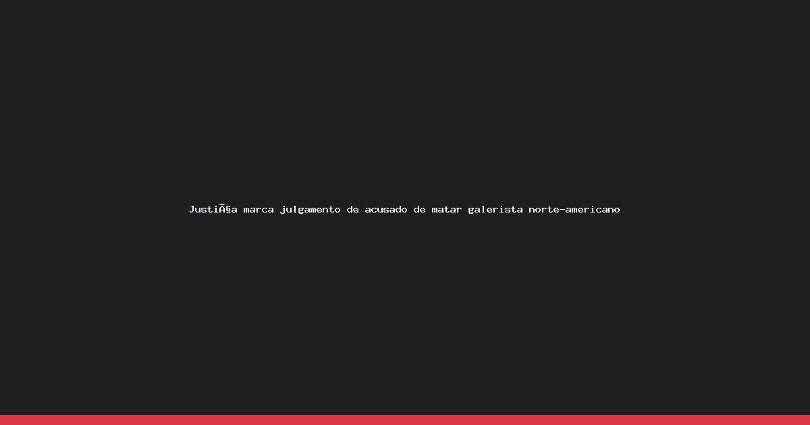
Task: Click the letter "g" starting "galerista"
Action: [x=471, y=210]
